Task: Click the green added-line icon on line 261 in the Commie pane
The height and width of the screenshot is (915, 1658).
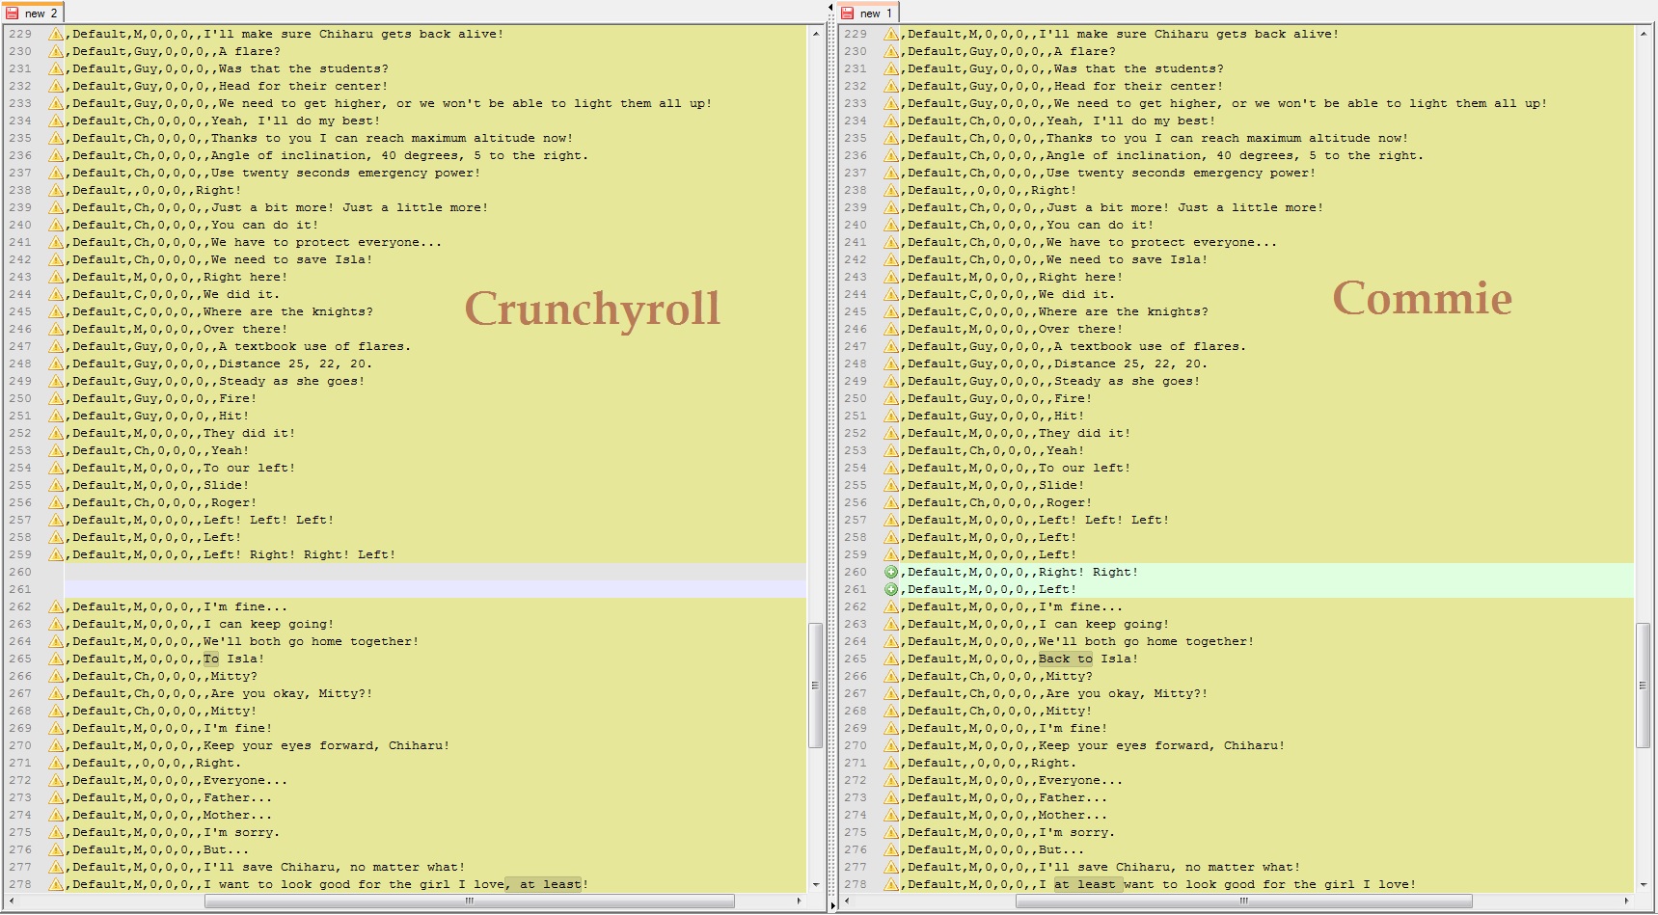Action: 891,589
